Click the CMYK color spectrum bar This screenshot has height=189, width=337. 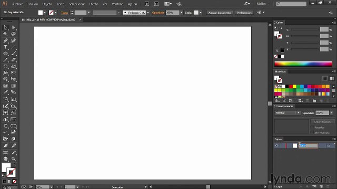tap(303, 64)
